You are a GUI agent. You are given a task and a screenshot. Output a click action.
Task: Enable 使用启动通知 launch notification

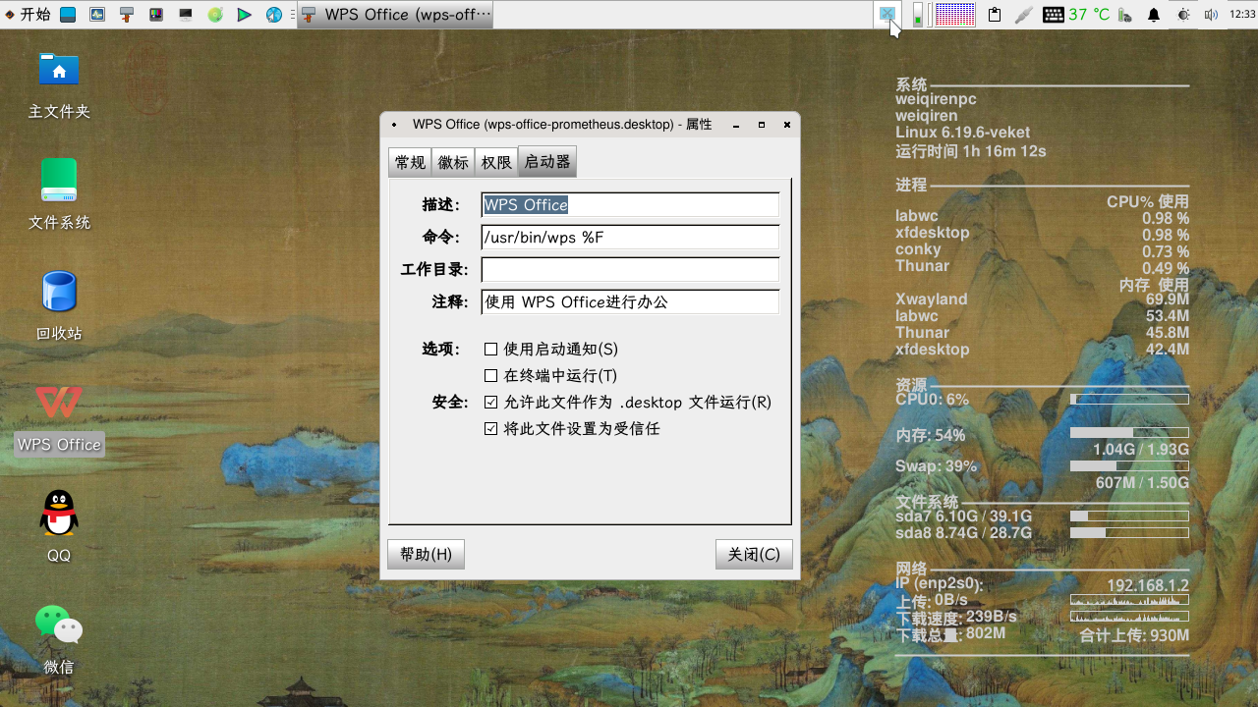pyautogui.click(x=489, y=349)
